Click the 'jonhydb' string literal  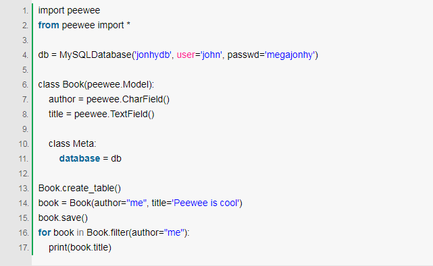tap(153, 55)
